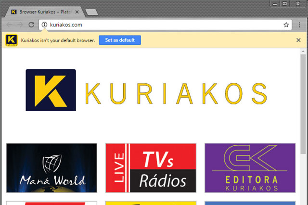
Task: Click the page scroll up arrow
Action: 303,51
